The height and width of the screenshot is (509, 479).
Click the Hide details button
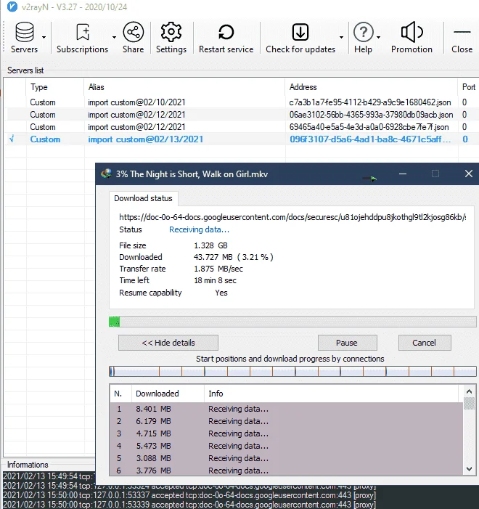click(x=168, y=343)
